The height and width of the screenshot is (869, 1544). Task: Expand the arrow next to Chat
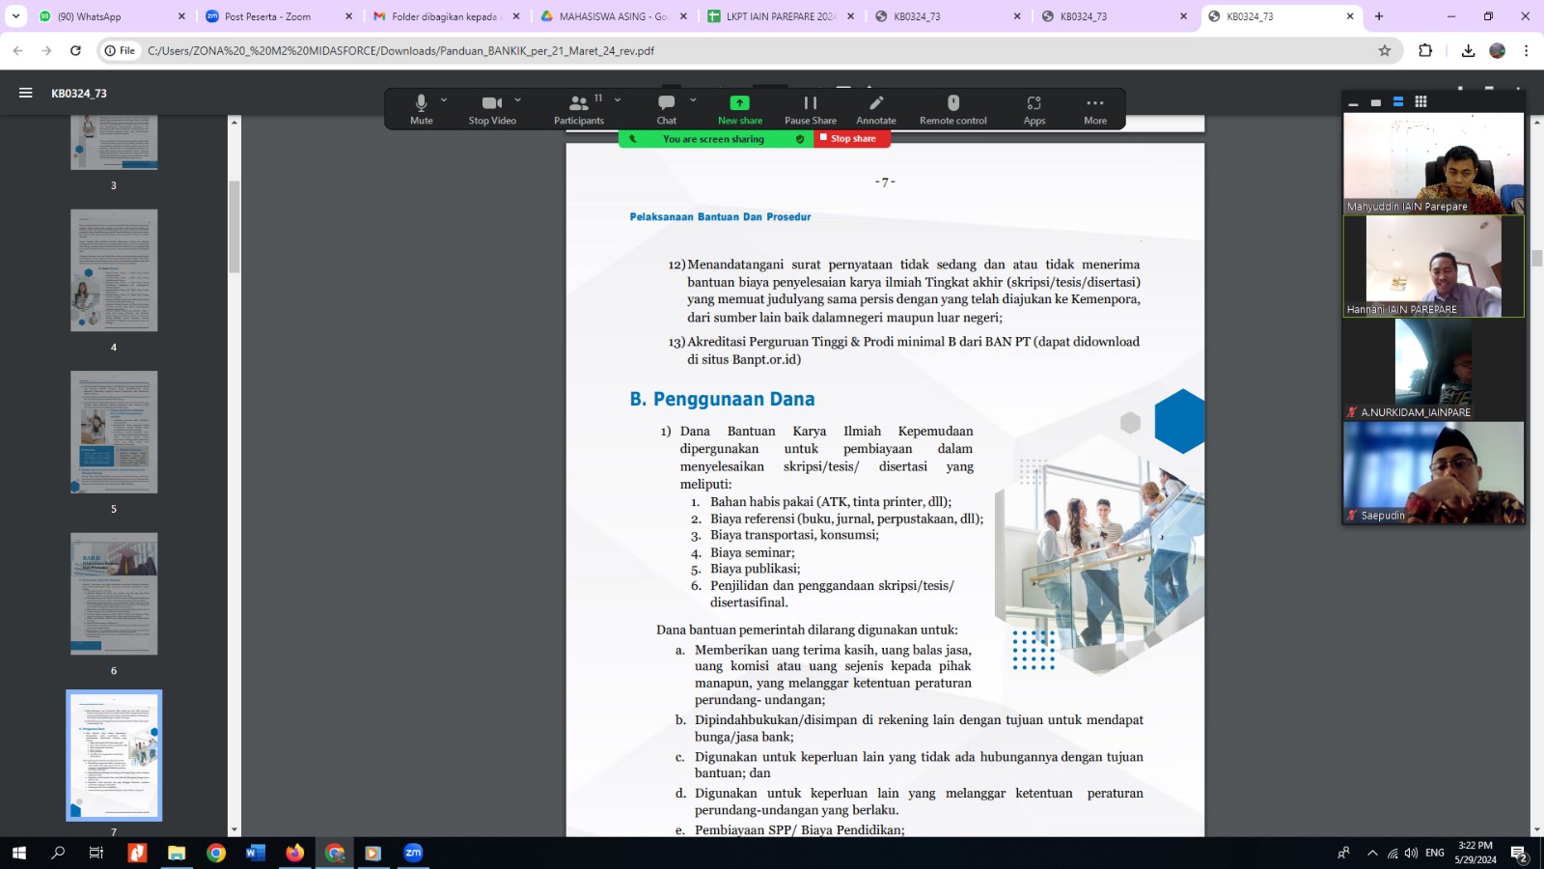point(693,99)
